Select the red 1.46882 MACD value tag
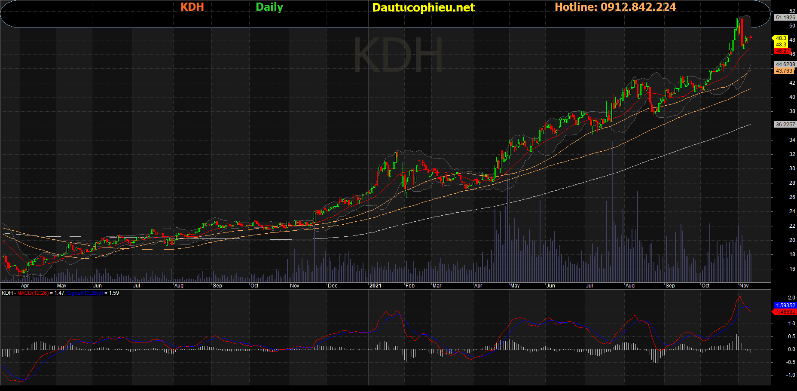Screen dimensions: 797x391 [x=785, y=312]
